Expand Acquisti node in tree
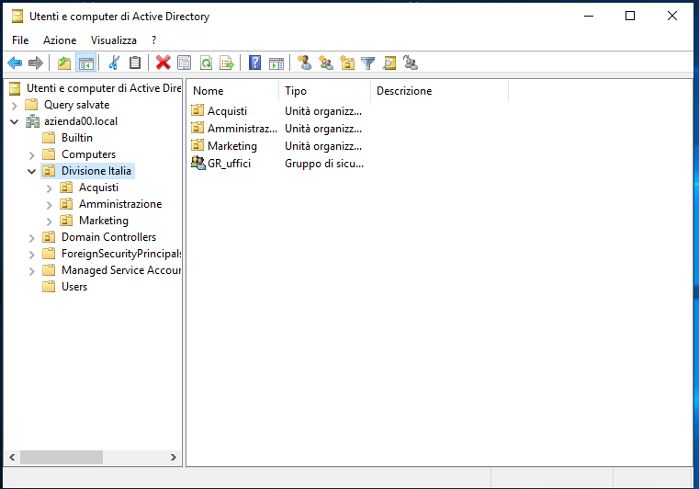 [49, 188]
